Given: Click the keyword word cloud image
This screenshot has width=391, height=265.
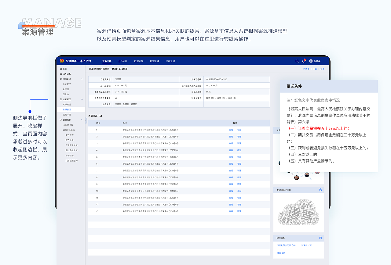Looking at the screenshot, I should [298, 213].
